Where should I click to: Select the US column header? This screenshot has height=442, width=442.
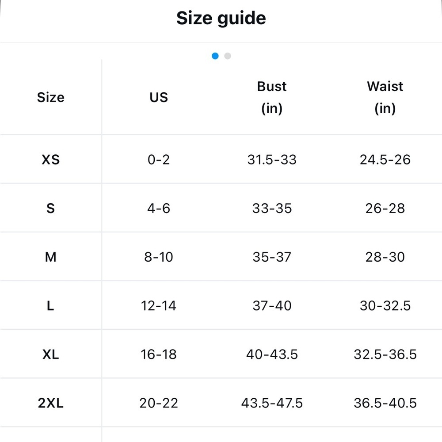click(159, 97)
